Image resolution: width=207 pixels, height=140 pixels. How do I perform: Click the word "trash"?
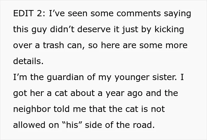54,45
